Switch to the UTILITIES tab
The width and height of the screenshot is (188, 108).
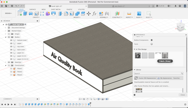coord(81,9)
